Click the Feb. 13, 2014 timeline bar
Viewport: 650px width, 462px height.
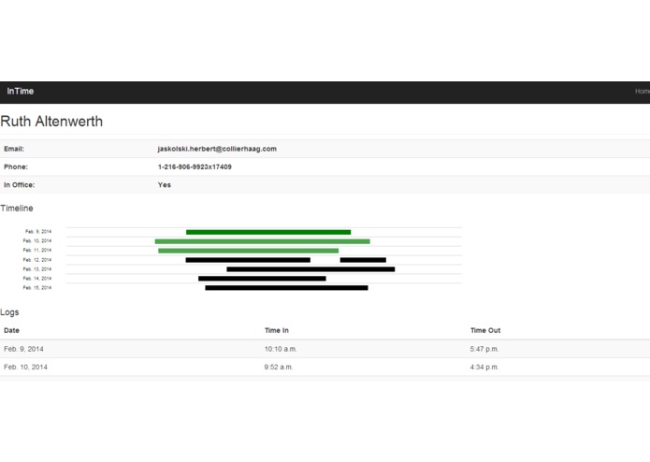(311, 269)
